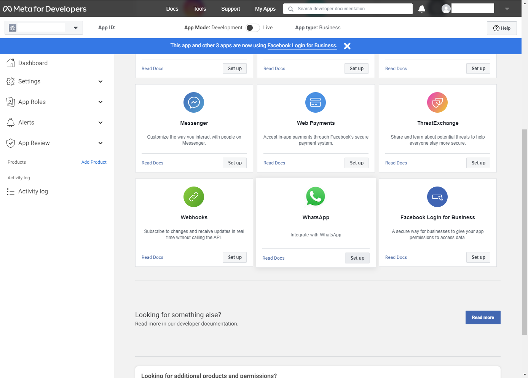Open the app selector dropdown
Screen dimensions: 528x378
44,28
